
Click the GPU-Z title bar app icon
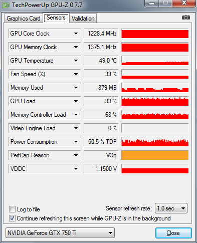click(6, 5)
